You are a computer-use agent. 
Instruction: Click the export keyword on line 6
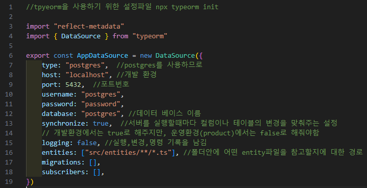38,56
